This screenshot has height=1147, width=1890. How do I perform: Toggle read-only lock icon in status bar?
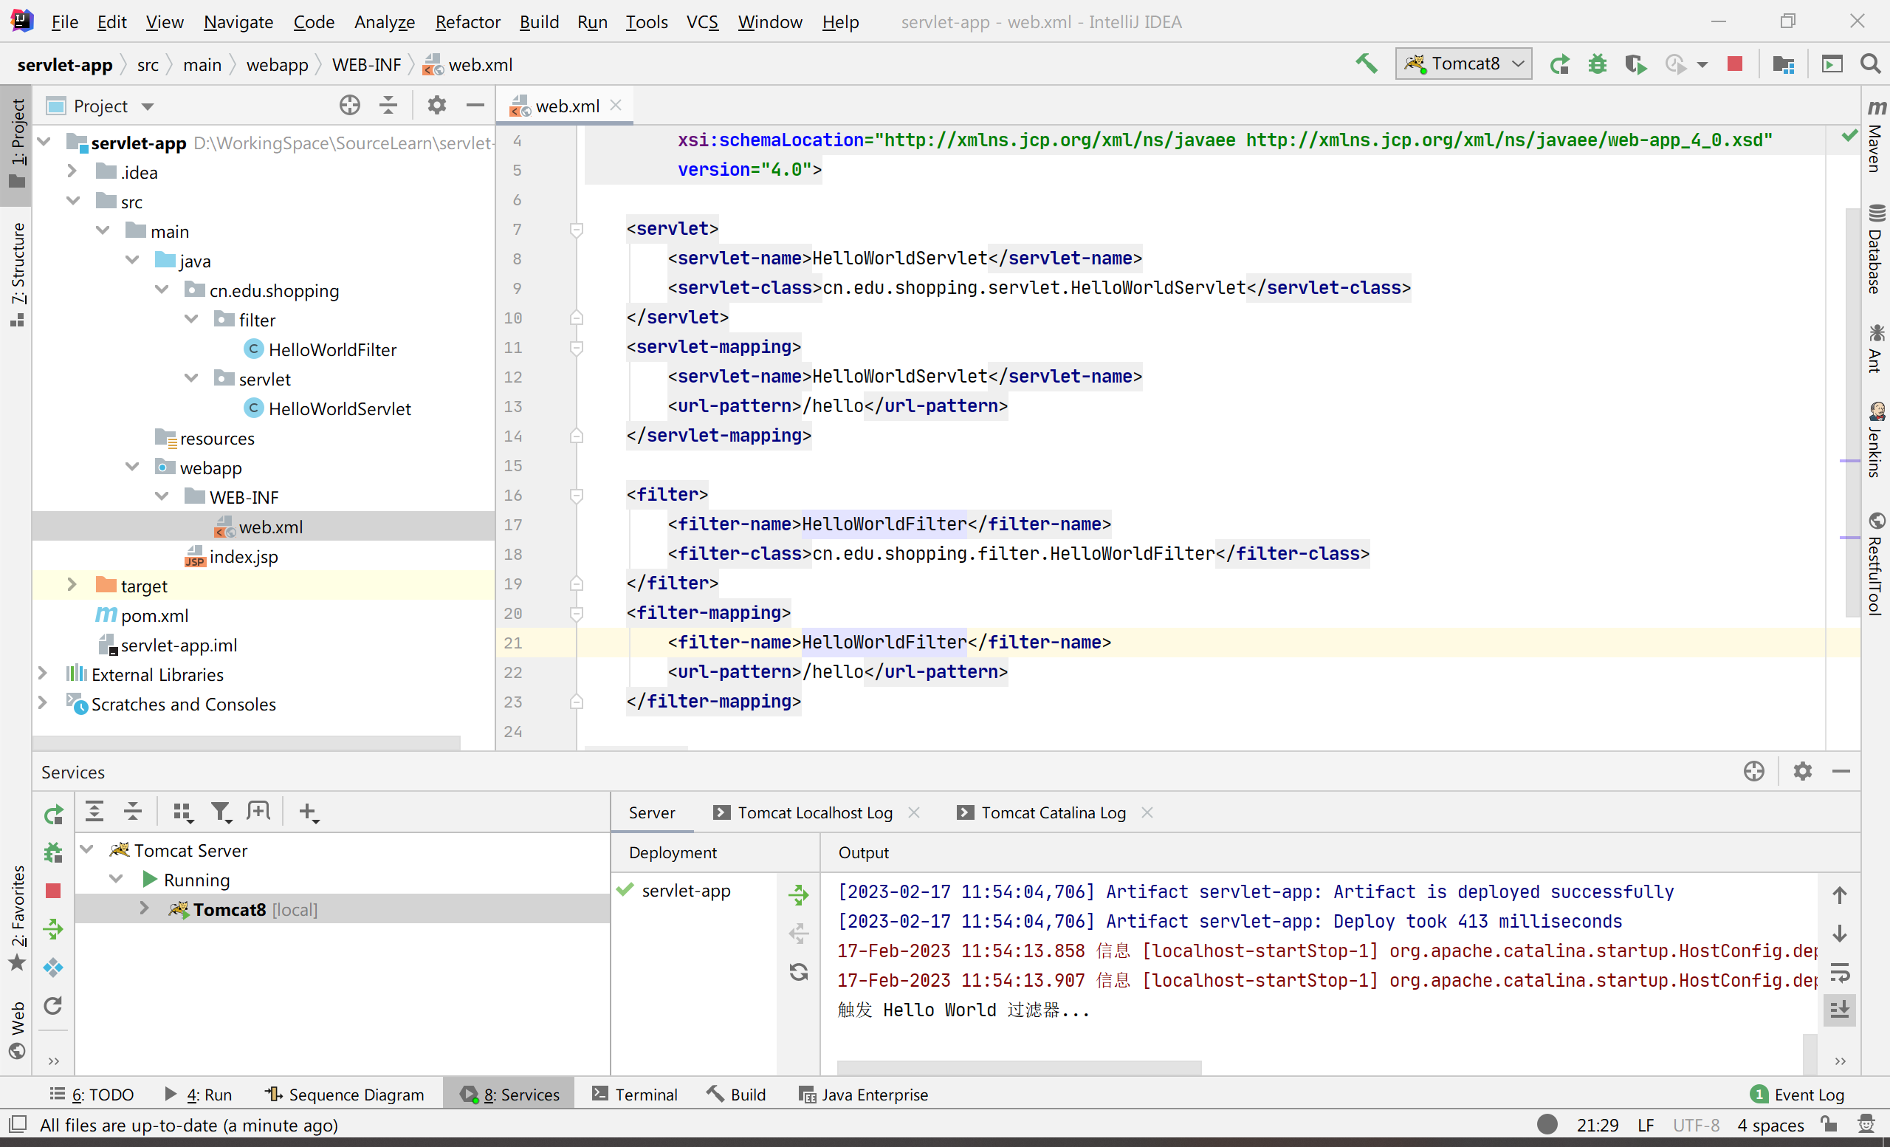tap(1829, 1125)
